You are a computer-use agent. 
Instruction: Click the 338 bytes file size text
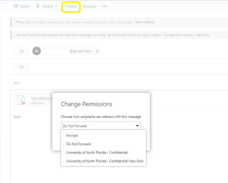[37, 103]
